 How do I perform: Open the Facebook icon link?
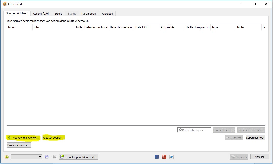pyautogui.click(x=157, y=157)
